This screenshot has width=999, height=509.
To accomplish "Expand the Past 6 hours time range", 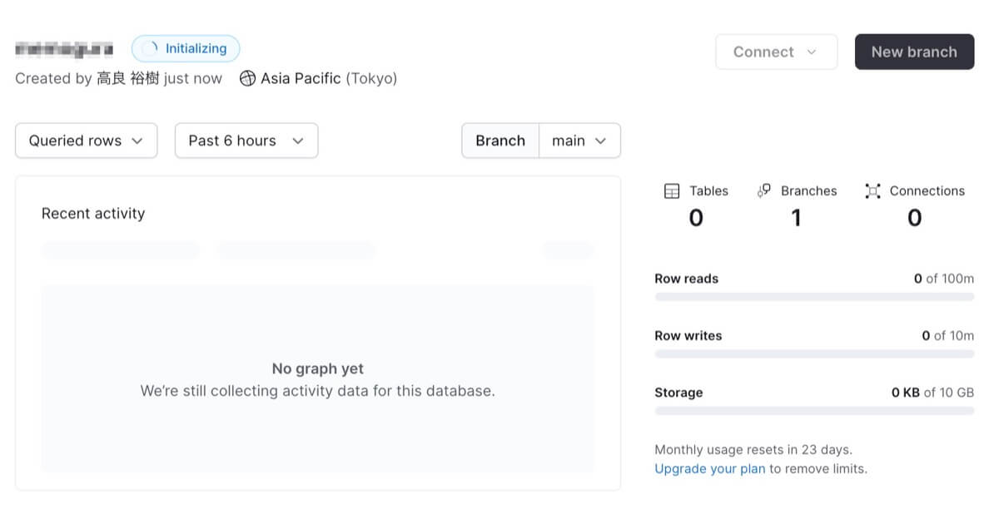I will (x=246, y=141).
